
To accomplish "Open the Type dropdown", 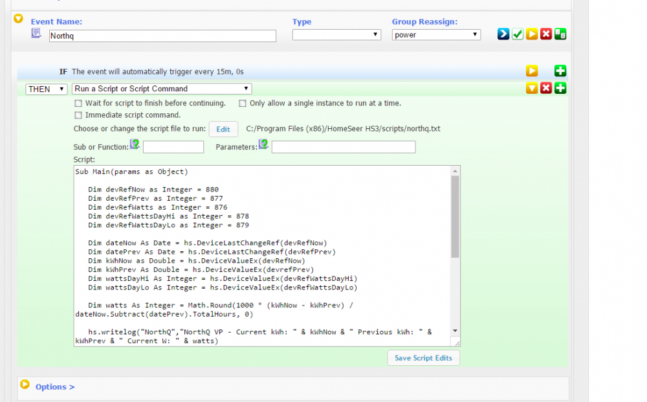I will tap(336, 35).
